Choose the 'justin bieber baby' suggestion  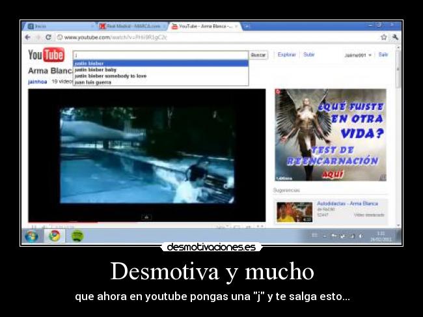161,70
